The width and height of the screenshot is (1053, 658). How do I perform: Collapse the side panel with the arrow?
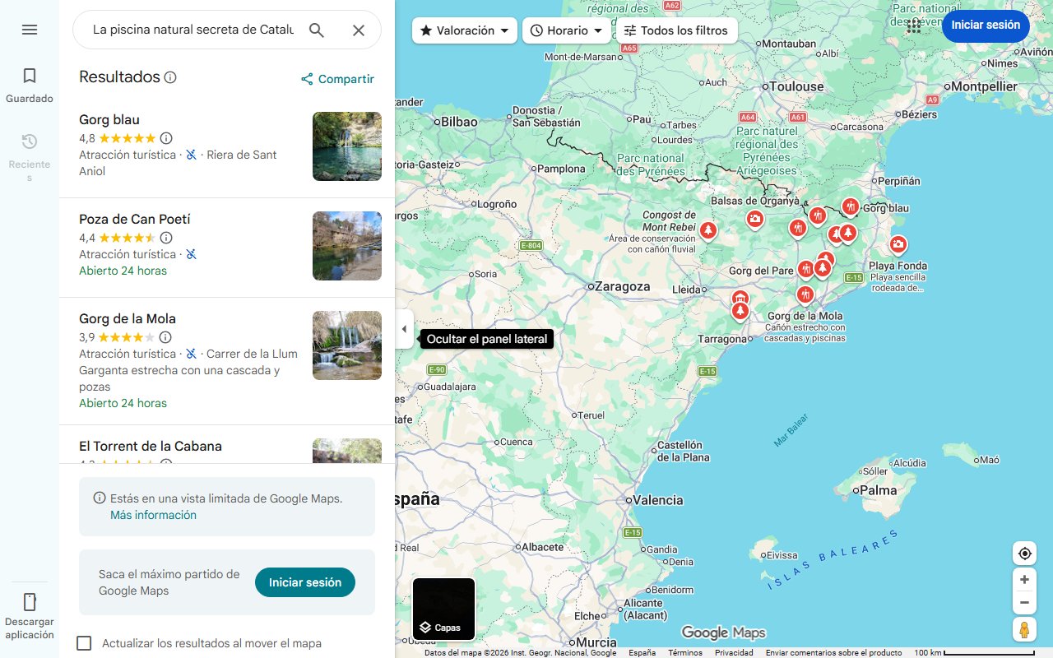[404, 328]
